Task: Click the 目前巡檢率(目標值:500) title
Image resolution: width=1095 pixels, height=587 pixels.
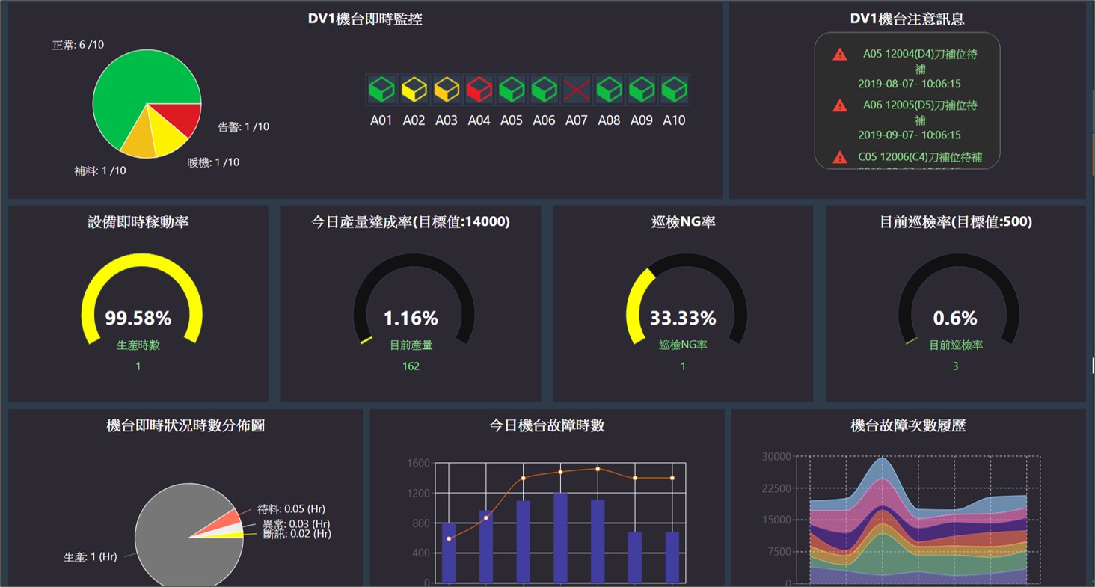Action: click(x=956, y=222)
